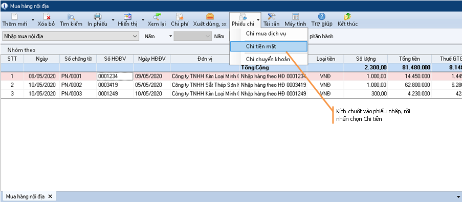This screenshot has width=462, height=202.
Task: Open the Hiển thị dropdown arrow
Action: coord(143,20)
